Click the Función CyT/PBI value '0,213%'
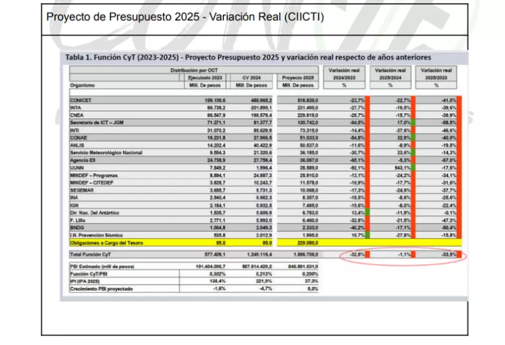The width and height of the screenshot is (505, 345). coord(264,274)
